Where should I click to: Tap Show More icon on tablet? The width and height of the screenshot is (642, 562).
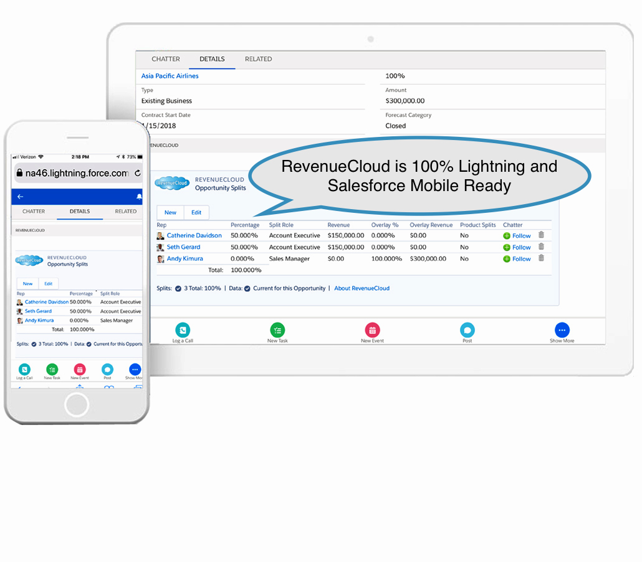point(562,330)
